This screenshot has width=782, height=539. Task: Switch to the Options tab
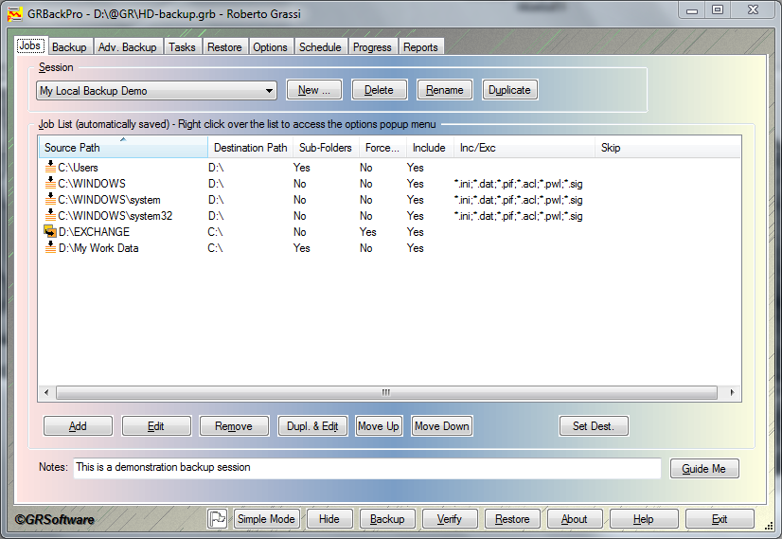[x=271, y=47]
